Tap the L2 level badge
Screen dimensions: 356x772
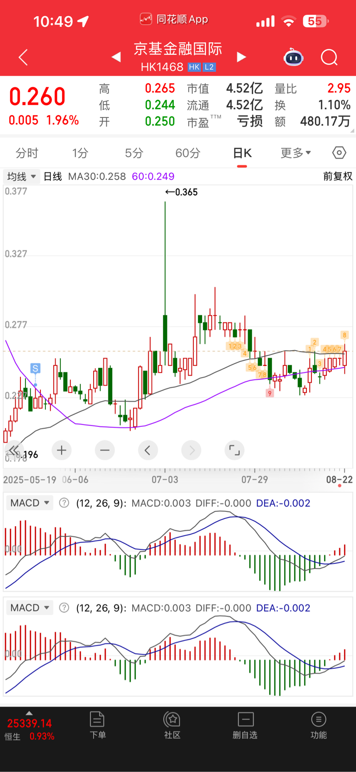click(x=209, y=67)
